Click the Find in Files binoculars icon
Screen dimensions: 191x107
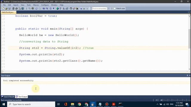point(77,9)
